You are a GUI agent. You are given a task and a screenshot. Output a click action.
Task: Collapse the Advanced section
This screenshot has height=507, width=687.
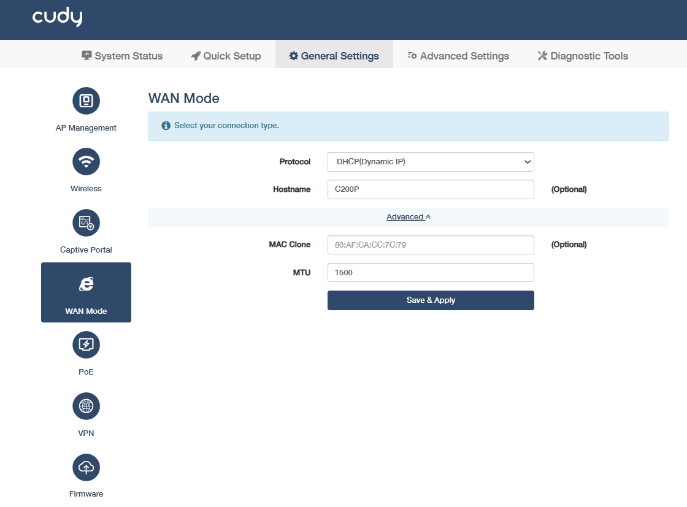409,217
